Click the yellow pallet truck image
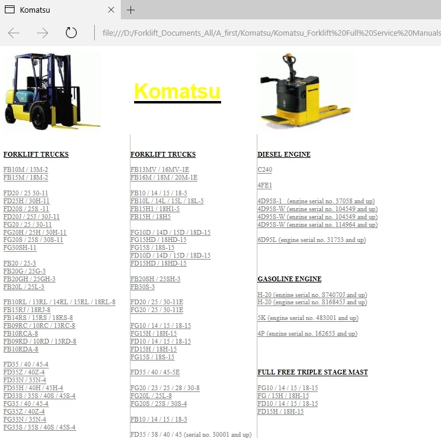 pyautogui.click(x=305, y=91)
